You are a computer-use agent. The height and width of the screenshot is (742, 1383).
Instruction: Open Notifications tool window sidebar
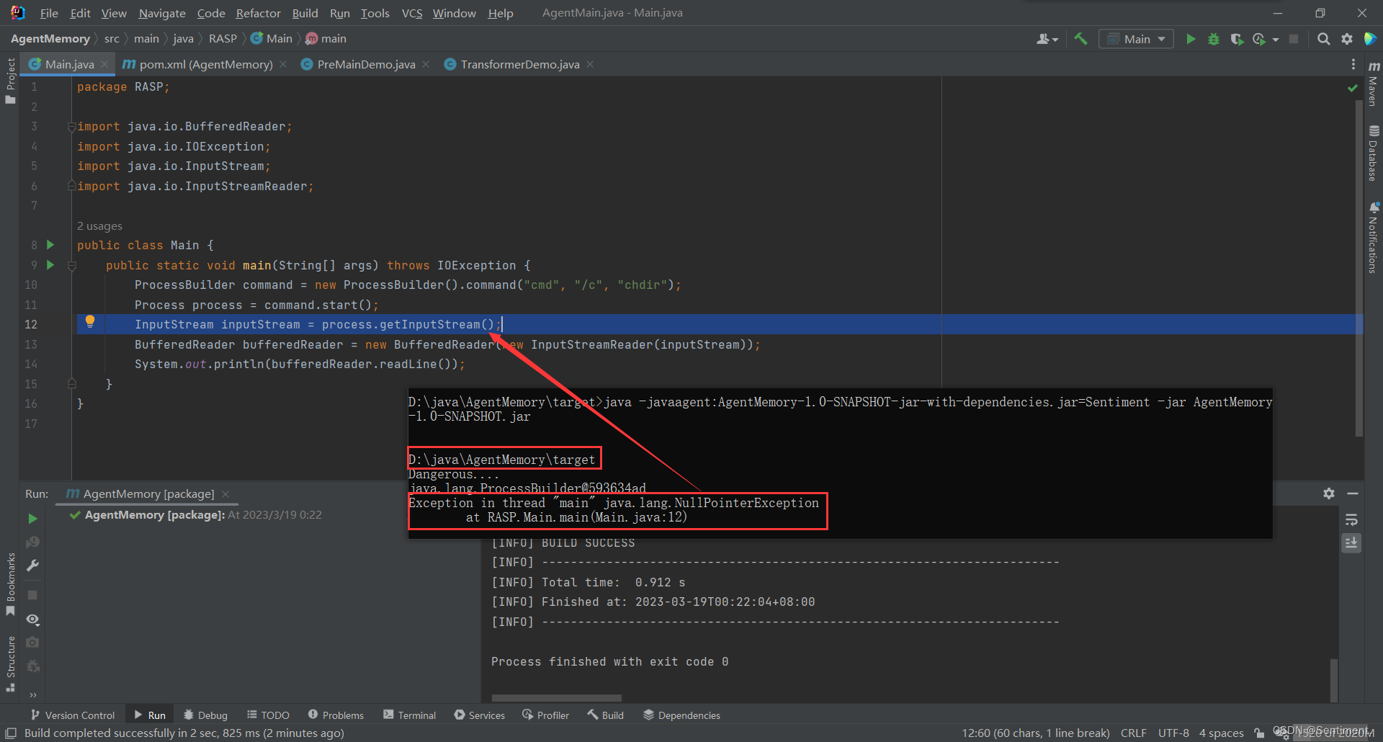(1374, 238)
